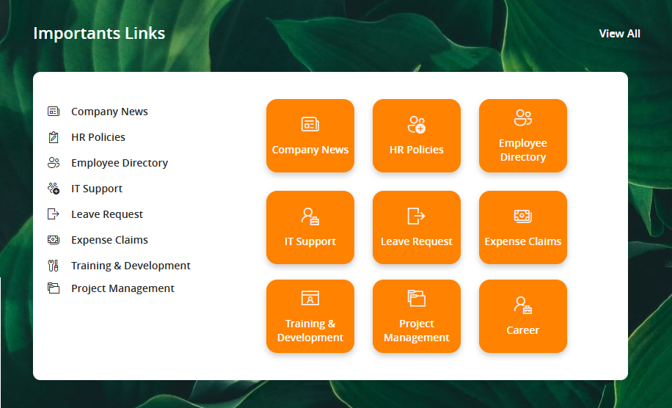Click the Company News newspaper icon in list
This screenshot has height=408, width=672.
53,112
